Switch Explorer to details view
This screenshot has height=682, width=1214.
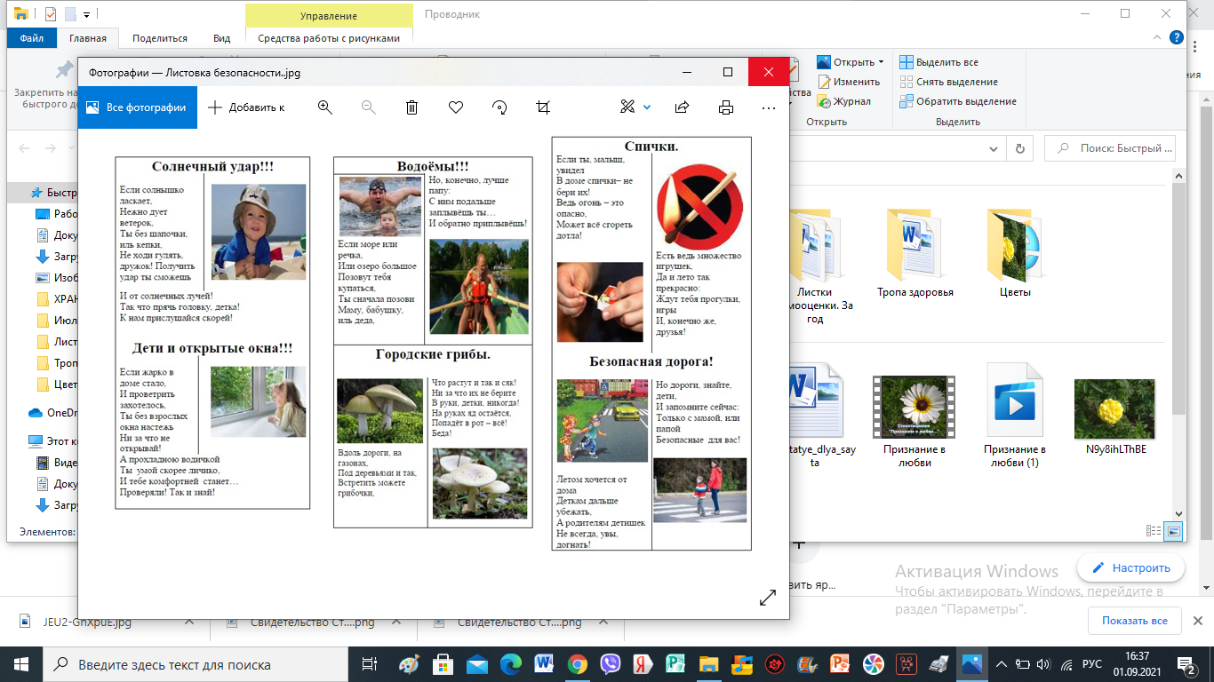[1154, 531]
